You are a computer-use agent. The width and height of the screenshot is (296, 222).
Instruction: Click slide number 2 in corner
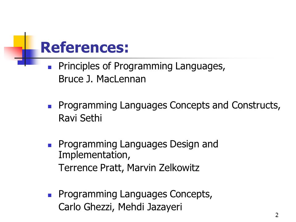[x=277, y=215]
